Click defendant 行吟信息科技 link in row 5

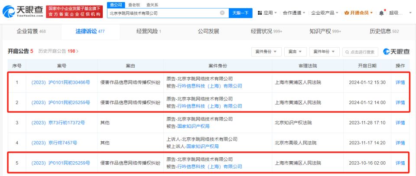click(209, 166)
